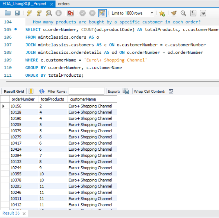Select order number cell 10378
The image size is (219, 218).
24,180
